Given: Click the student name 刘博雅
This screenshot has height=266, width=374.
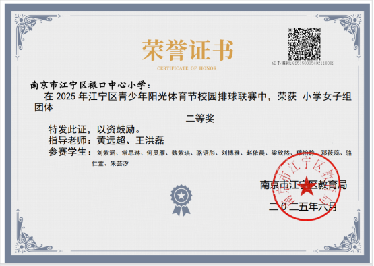Looking at the screenshot, I should pos(230,153).
